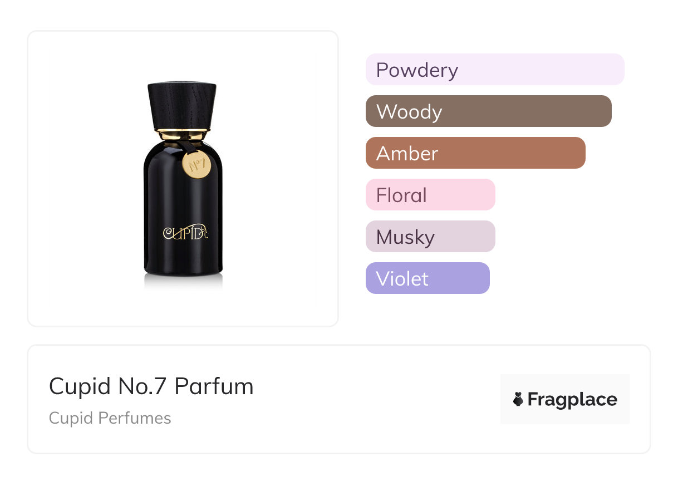Image resolution: width=678 pixels, height=481 pixels.
Task: Click the purple Violet accord bar
Action: click(x=427, y=278)
